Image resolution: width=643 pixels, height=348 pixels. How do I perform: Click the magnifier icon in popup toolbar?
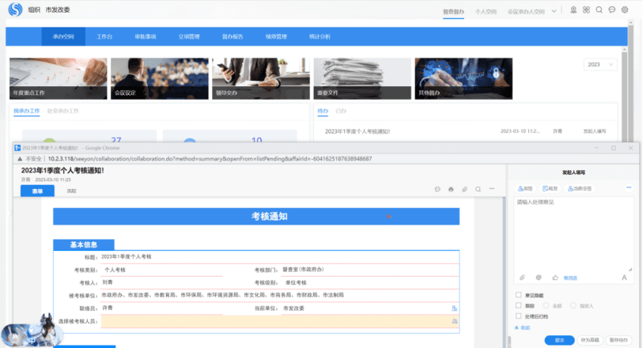tap(478, 189)
